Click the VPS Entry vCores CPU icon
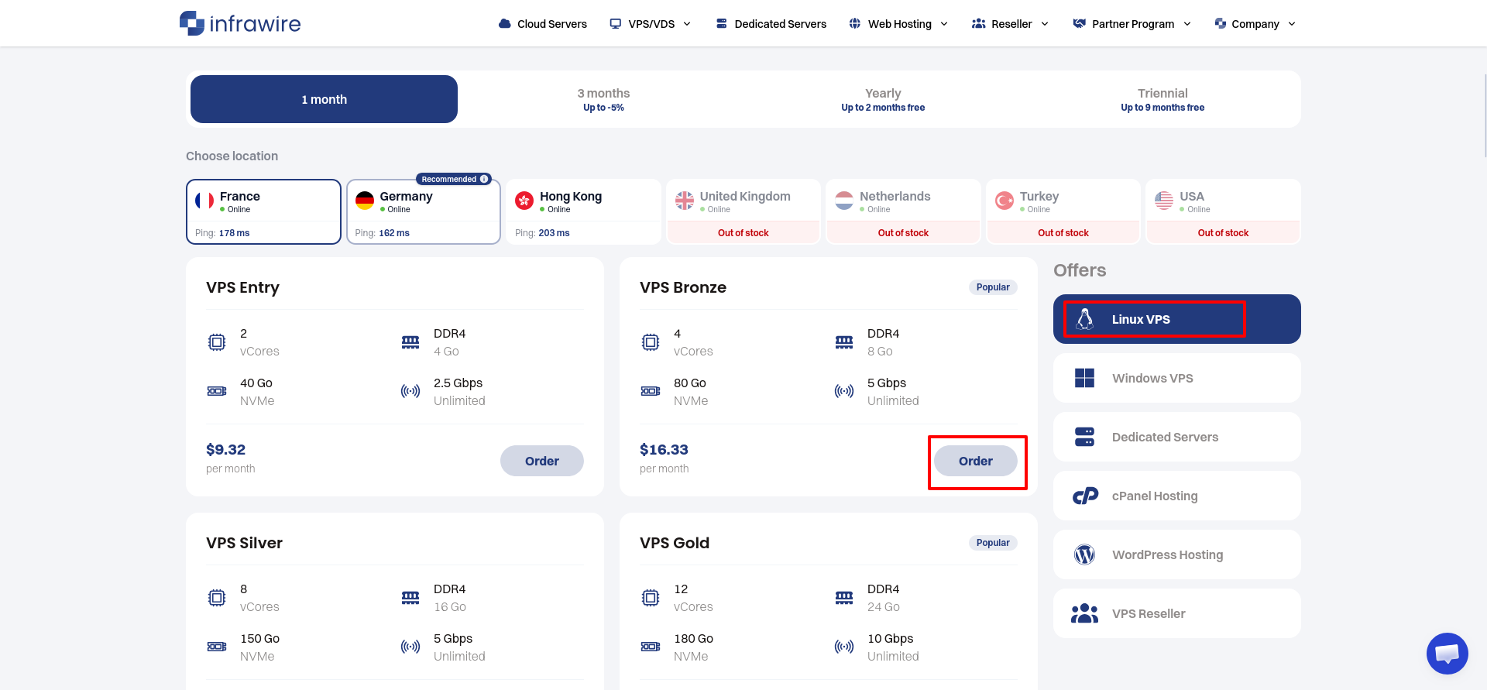The height and width of the screenshot is (690, 1487). [x=217, y=342]
